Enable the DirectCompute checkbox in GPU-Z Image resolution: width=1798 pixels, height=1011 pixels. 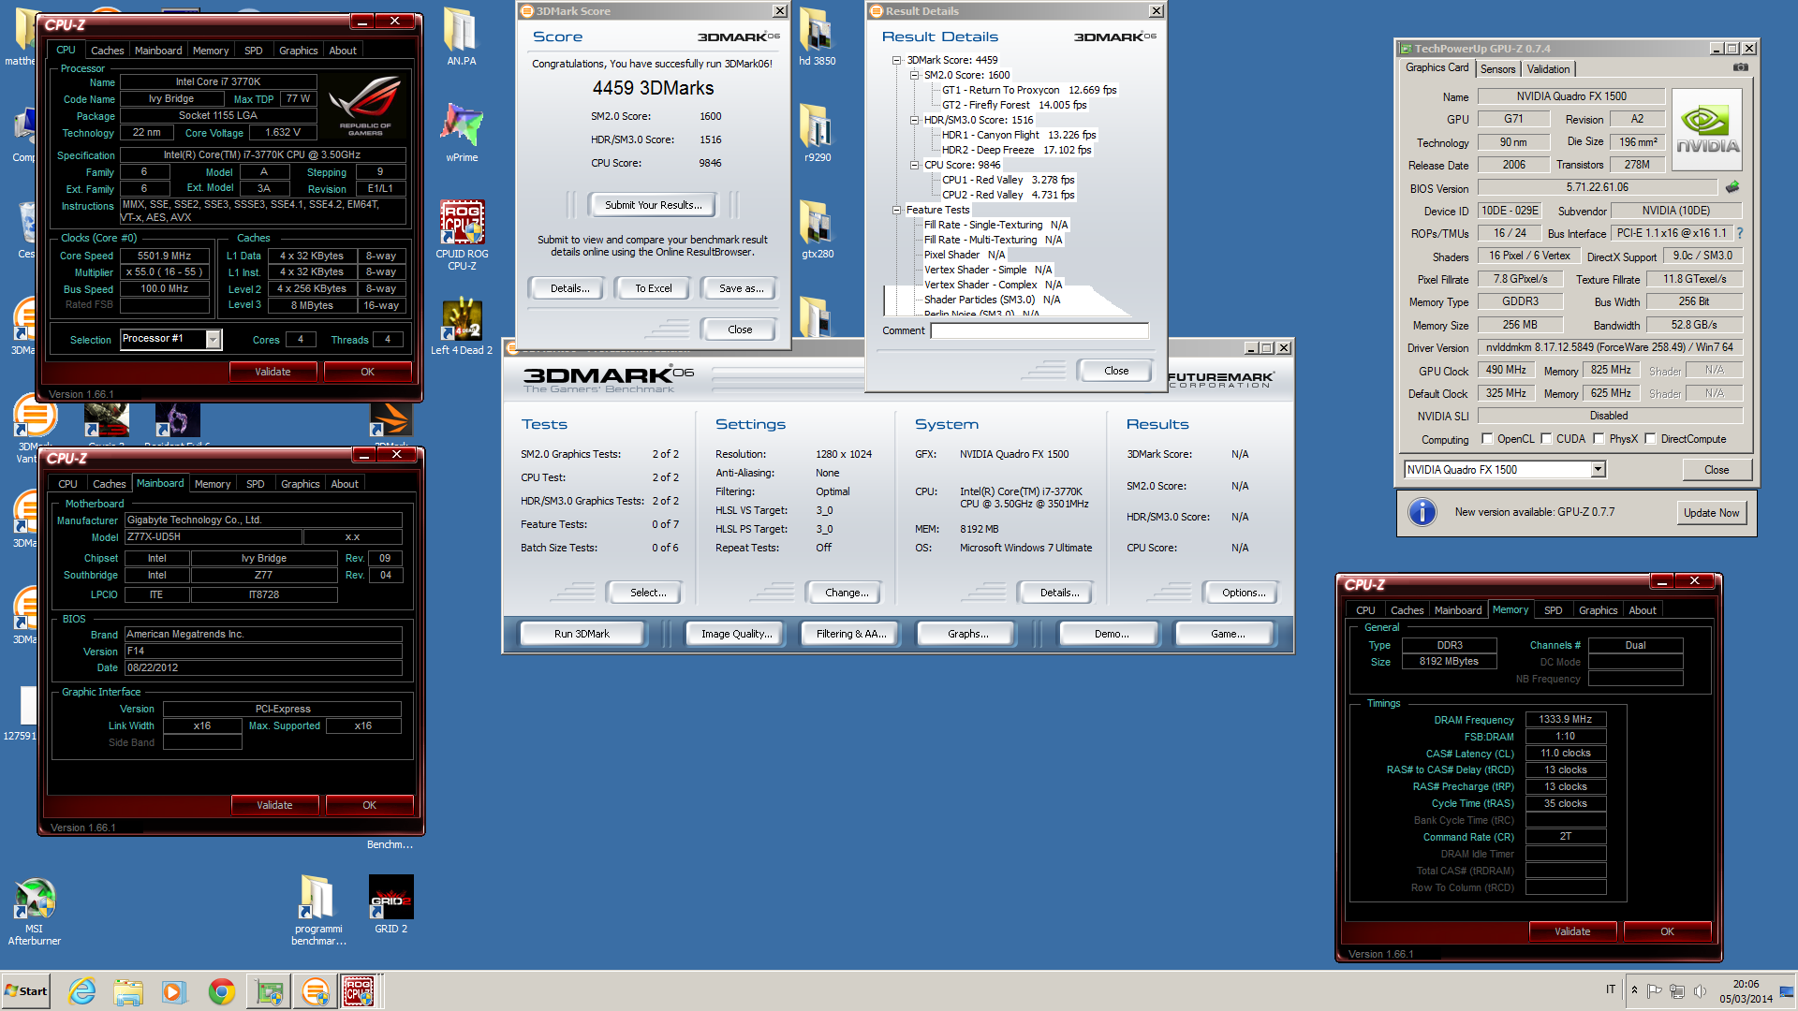point(1651,439)
